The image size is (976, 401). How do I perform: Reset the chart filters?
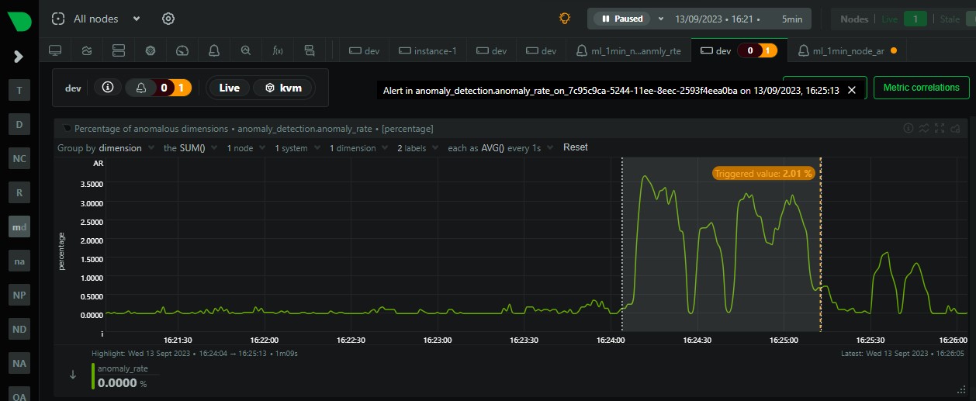click(x=575, y=147)
